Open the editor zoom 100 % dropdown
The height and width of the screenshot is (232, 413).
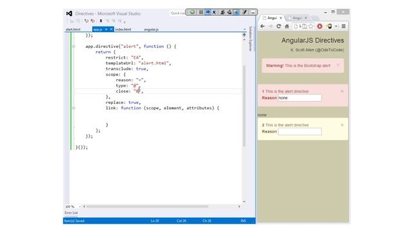click(80, 207)
